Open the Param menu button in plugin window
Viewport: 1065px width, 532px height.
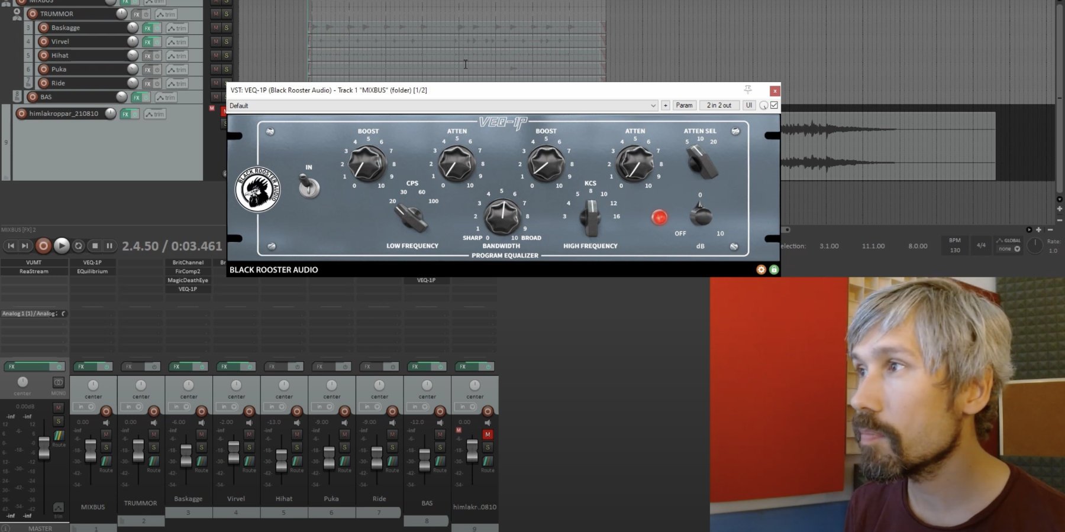click(x=684, y=105)
